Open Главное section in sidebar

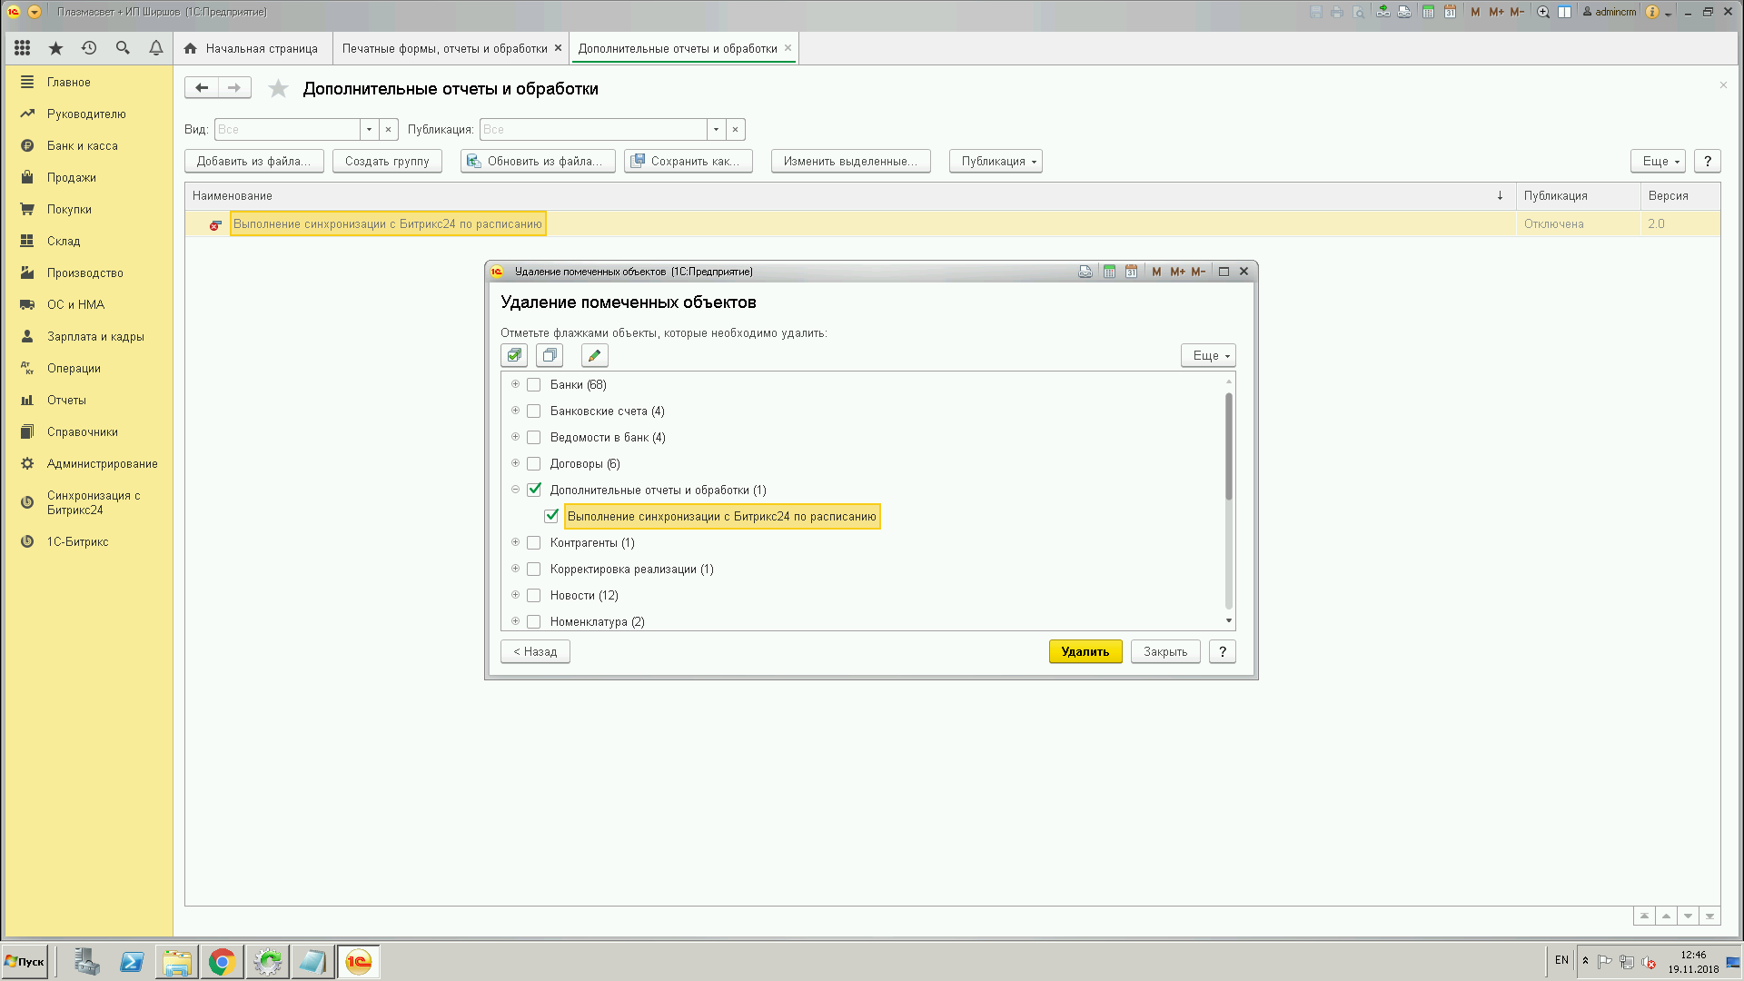pos(69,82)
